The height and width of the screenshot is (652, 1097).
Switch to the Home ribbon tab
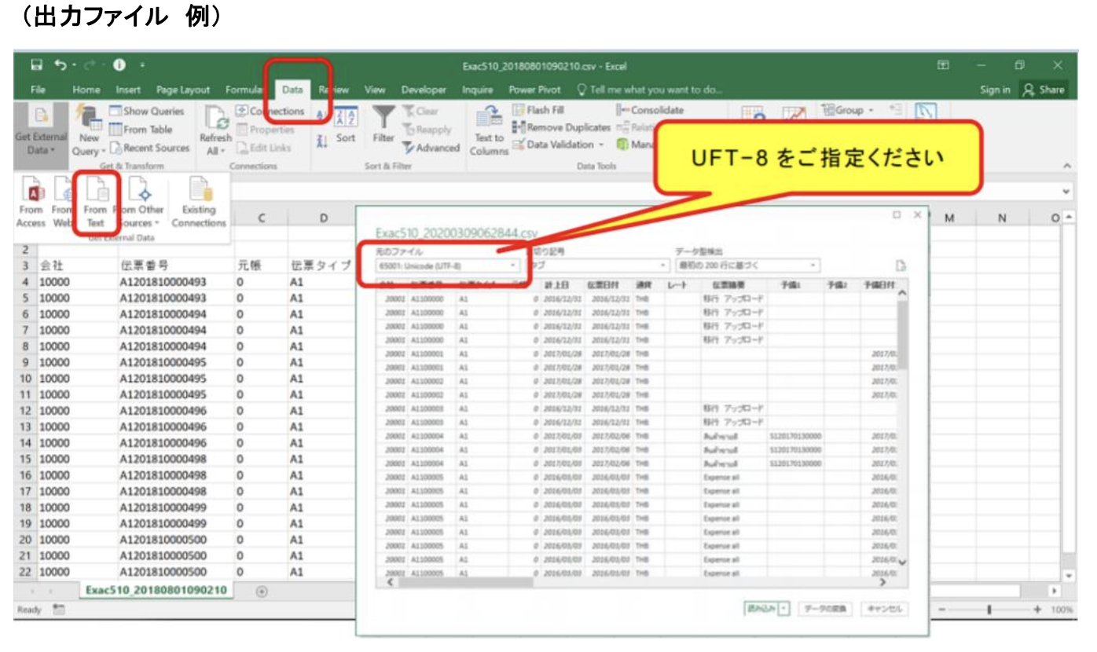(86, 90)
